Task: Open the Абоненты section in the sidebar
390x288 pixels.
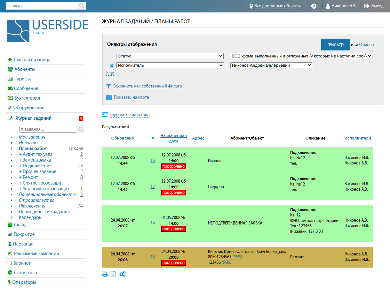Action: pos(24,69)
